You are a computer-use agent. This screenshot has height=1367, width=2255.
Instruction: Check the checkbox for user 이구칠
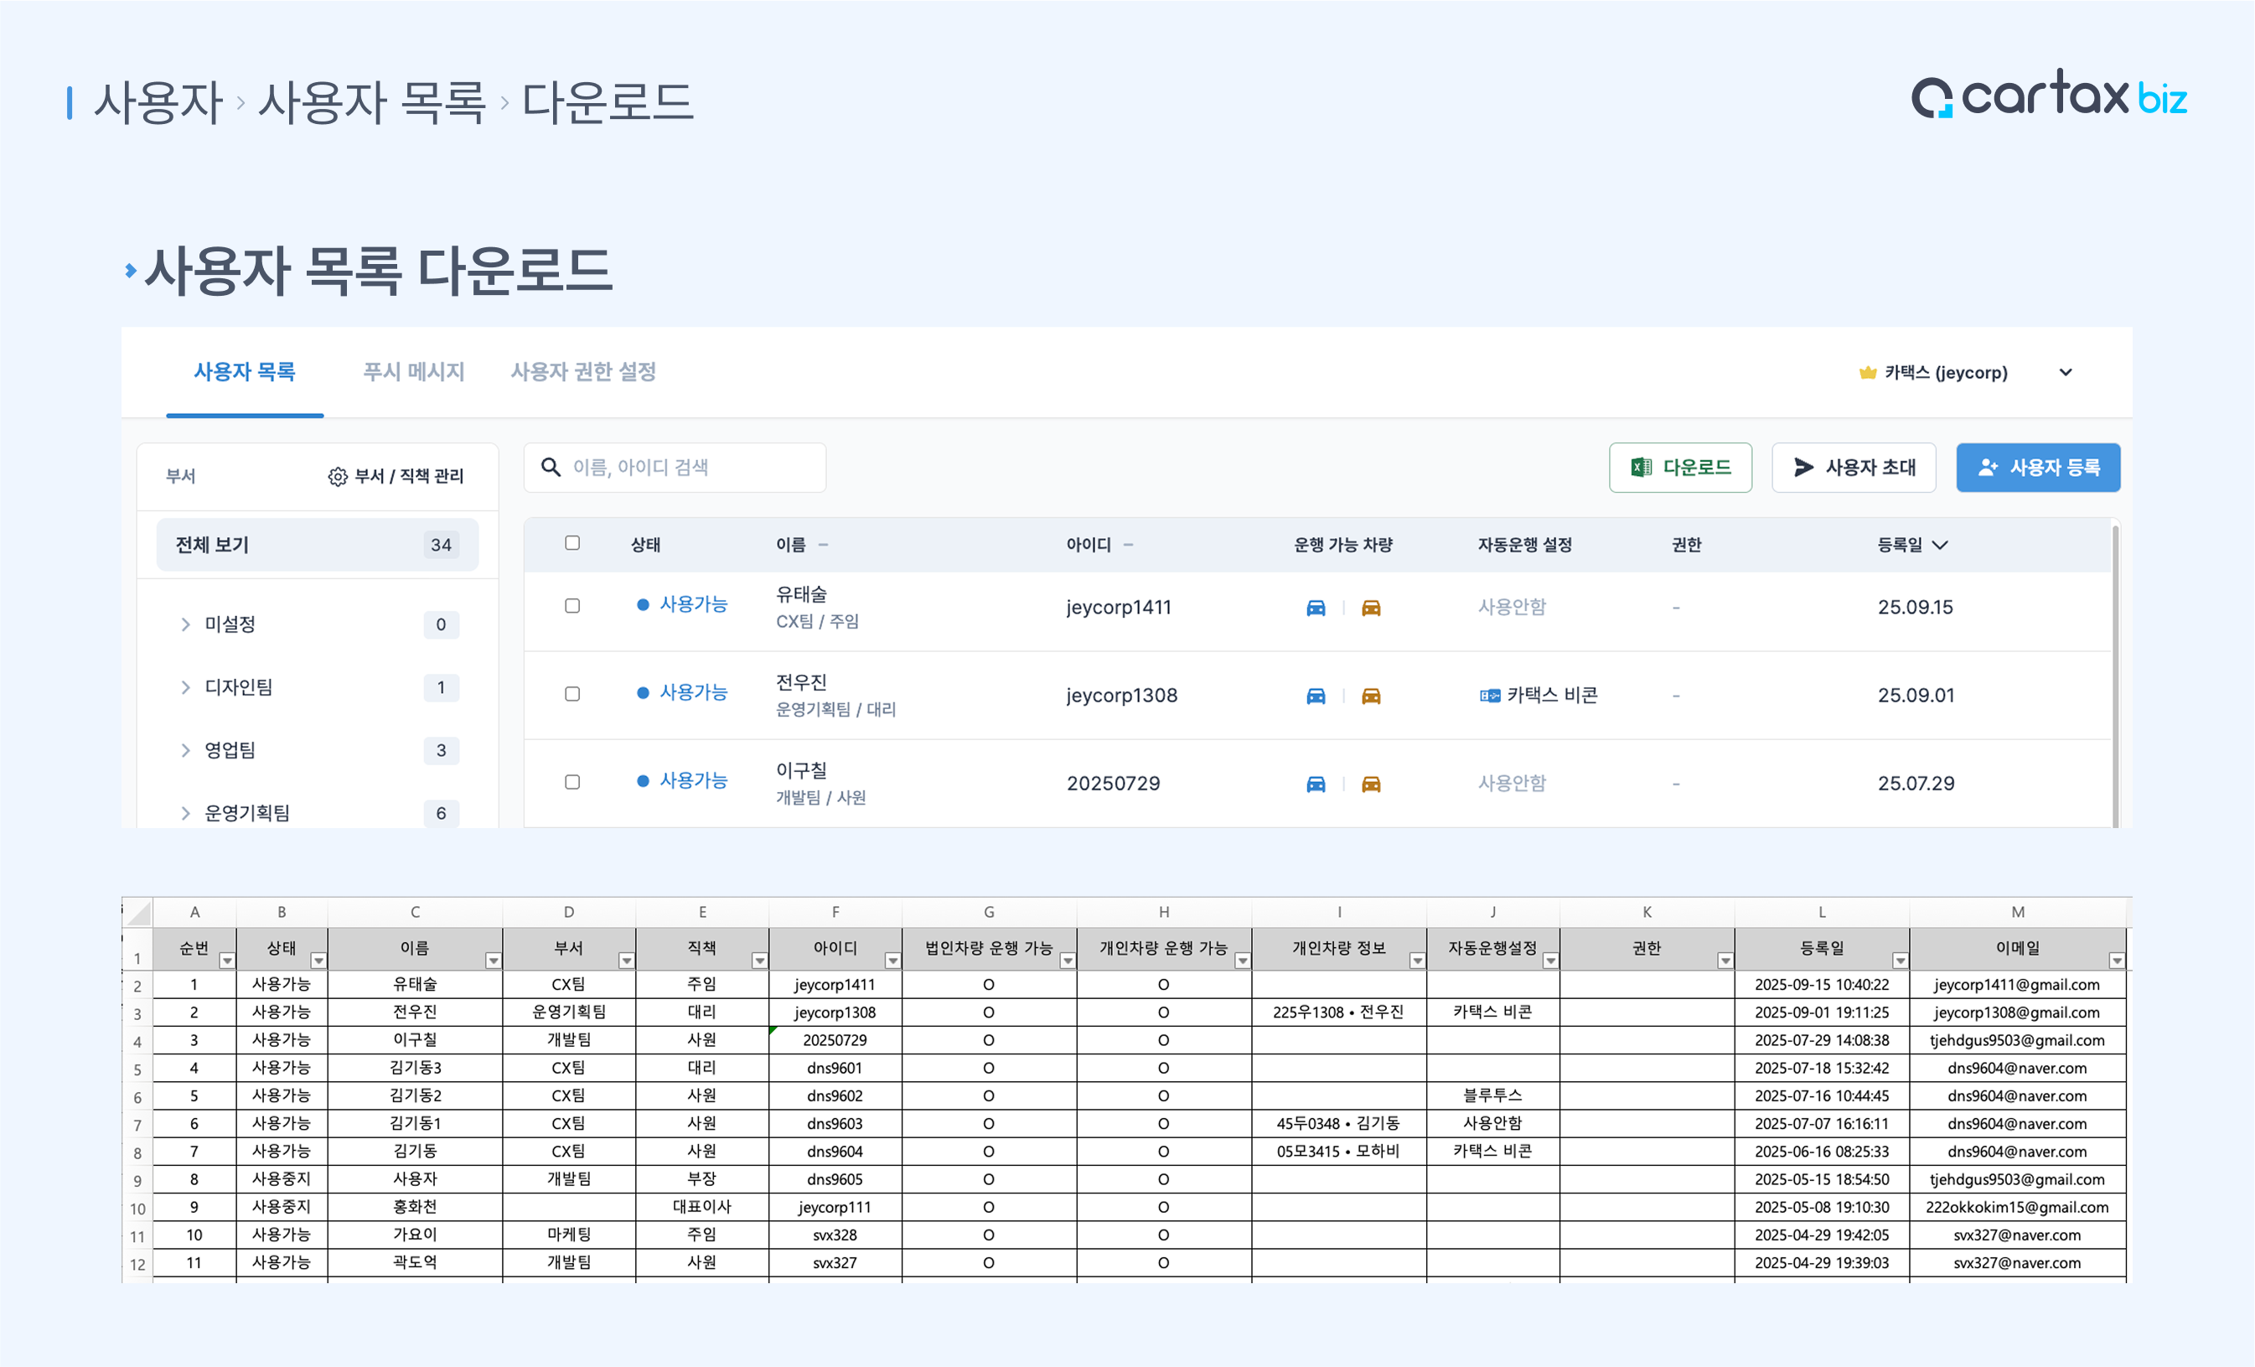click(x=572, y=782)
